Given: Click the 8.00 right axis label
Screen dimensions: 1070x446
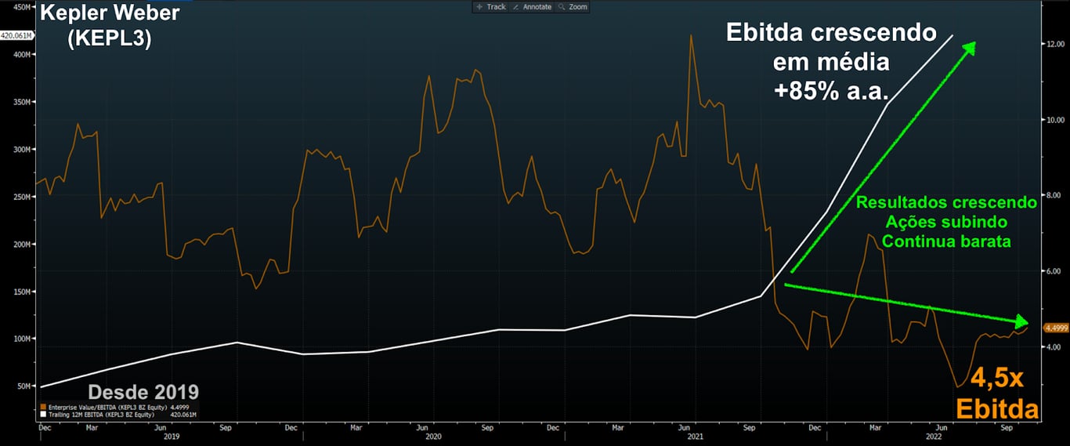Looking at the screenshot, I should [1054, 195].
